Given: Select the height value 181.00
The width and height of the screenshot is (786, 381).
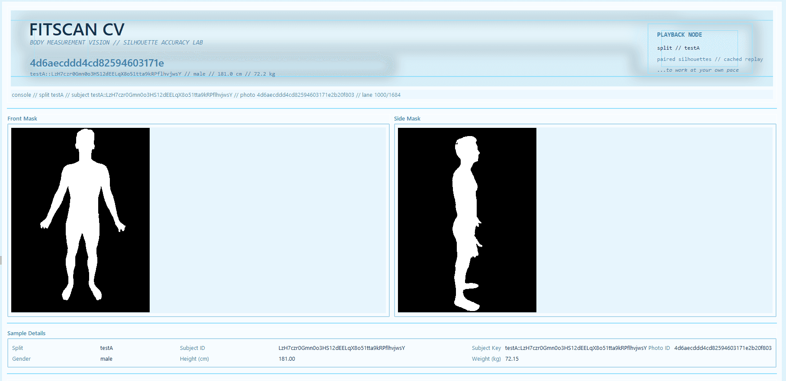Looking at the screenshot, I should [287, 359].
